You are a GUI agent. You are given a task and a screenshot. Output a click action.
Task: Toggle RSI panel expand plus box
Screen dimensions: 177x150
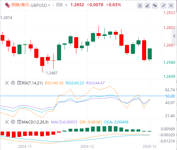click(19, 83)
